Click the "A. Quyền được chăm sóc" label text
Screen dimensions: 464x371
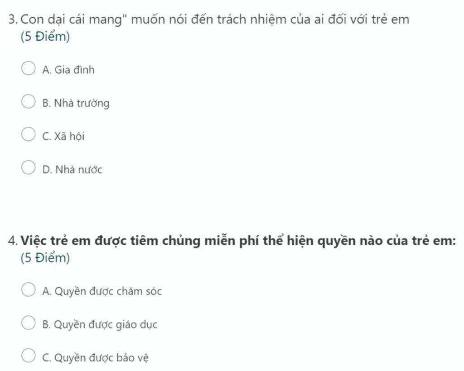tap(101, 291)
